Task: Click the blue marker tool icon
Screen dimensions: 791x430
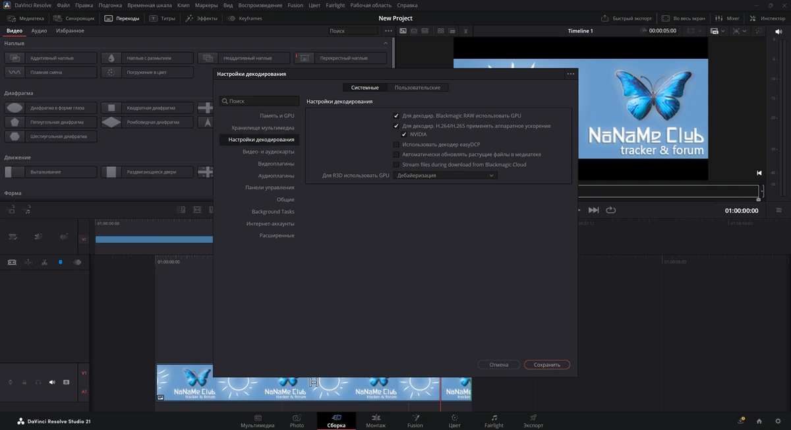Action: [61, 262]
